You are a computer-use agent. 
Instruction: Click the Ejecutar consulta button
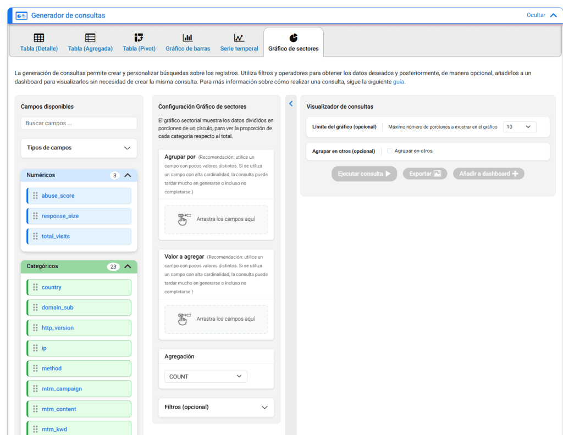click(364, 174)
